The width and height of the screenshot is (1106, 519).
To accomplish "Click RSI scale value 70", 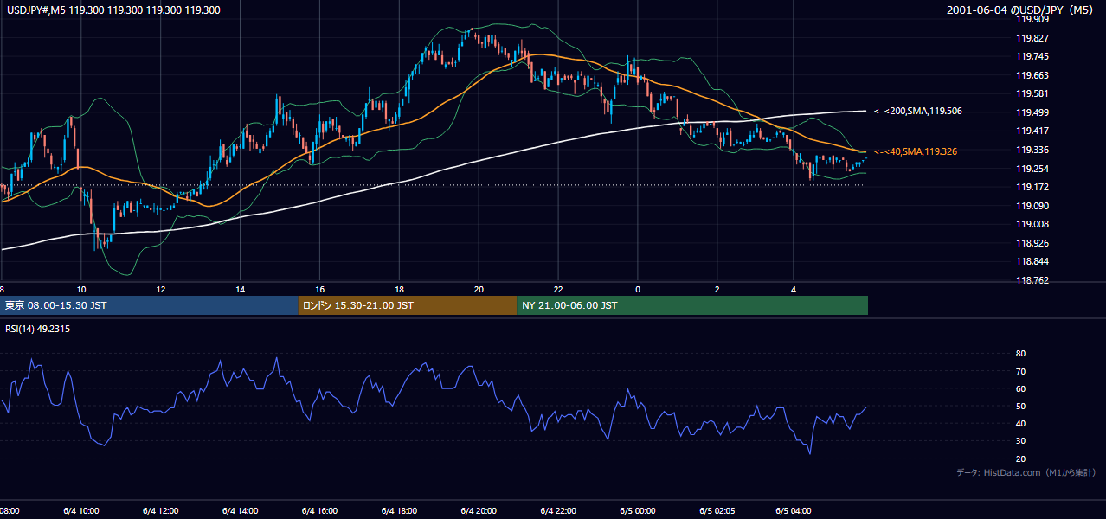I will point(1021,371).
